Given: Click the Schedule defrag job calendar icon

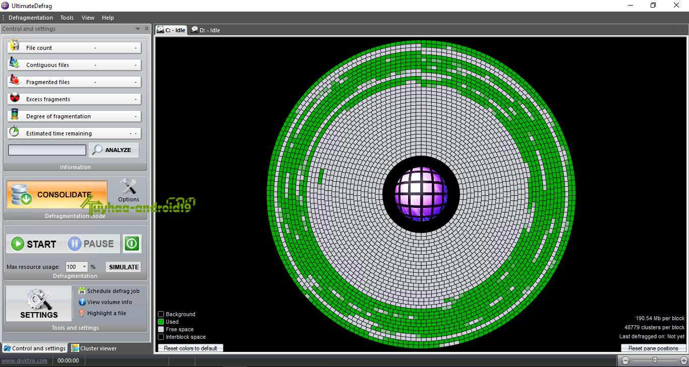Looking at the screenshot, I should [x=82, y=291].
